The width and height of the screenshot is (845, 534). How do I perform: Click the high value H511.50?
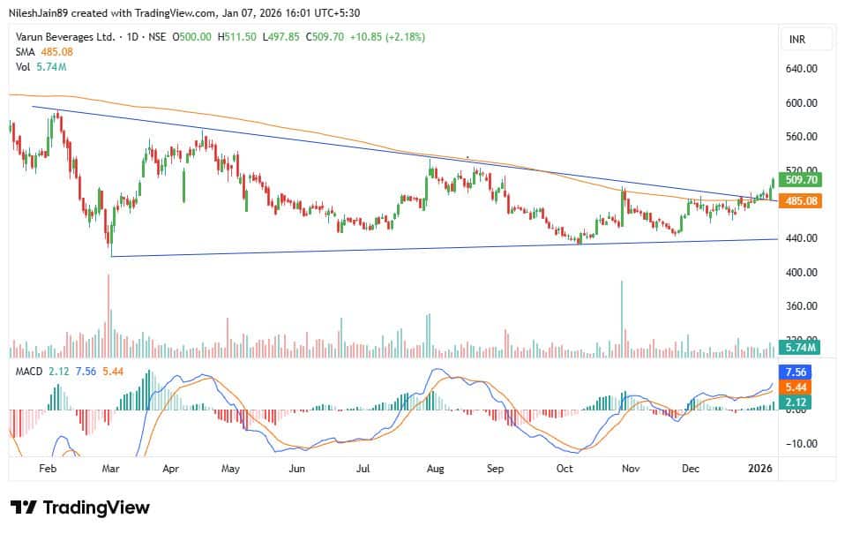236,37
